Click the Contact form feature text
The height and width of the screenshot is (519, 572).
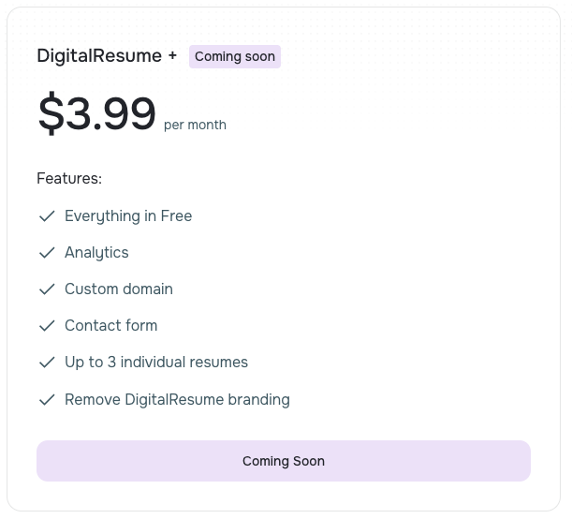pyautogui.click(x=110, y=326)
